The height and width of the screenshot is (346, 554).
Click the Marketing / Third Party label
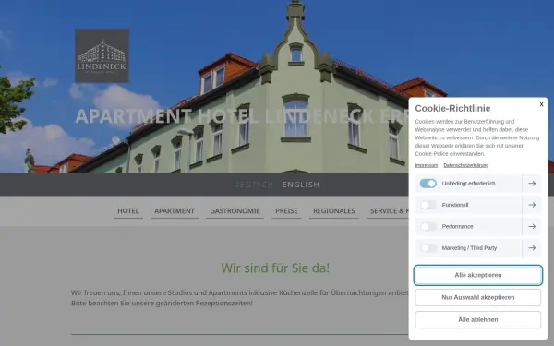click(x=469, y=248)
